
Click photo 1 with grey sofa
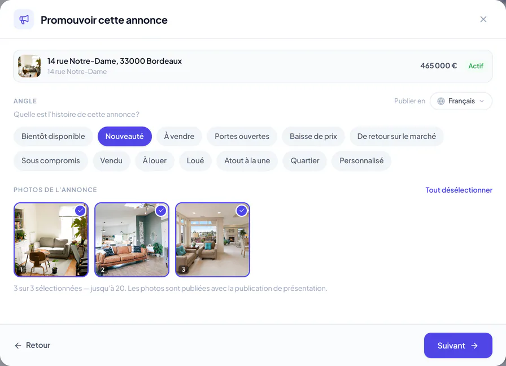(51, 240)
